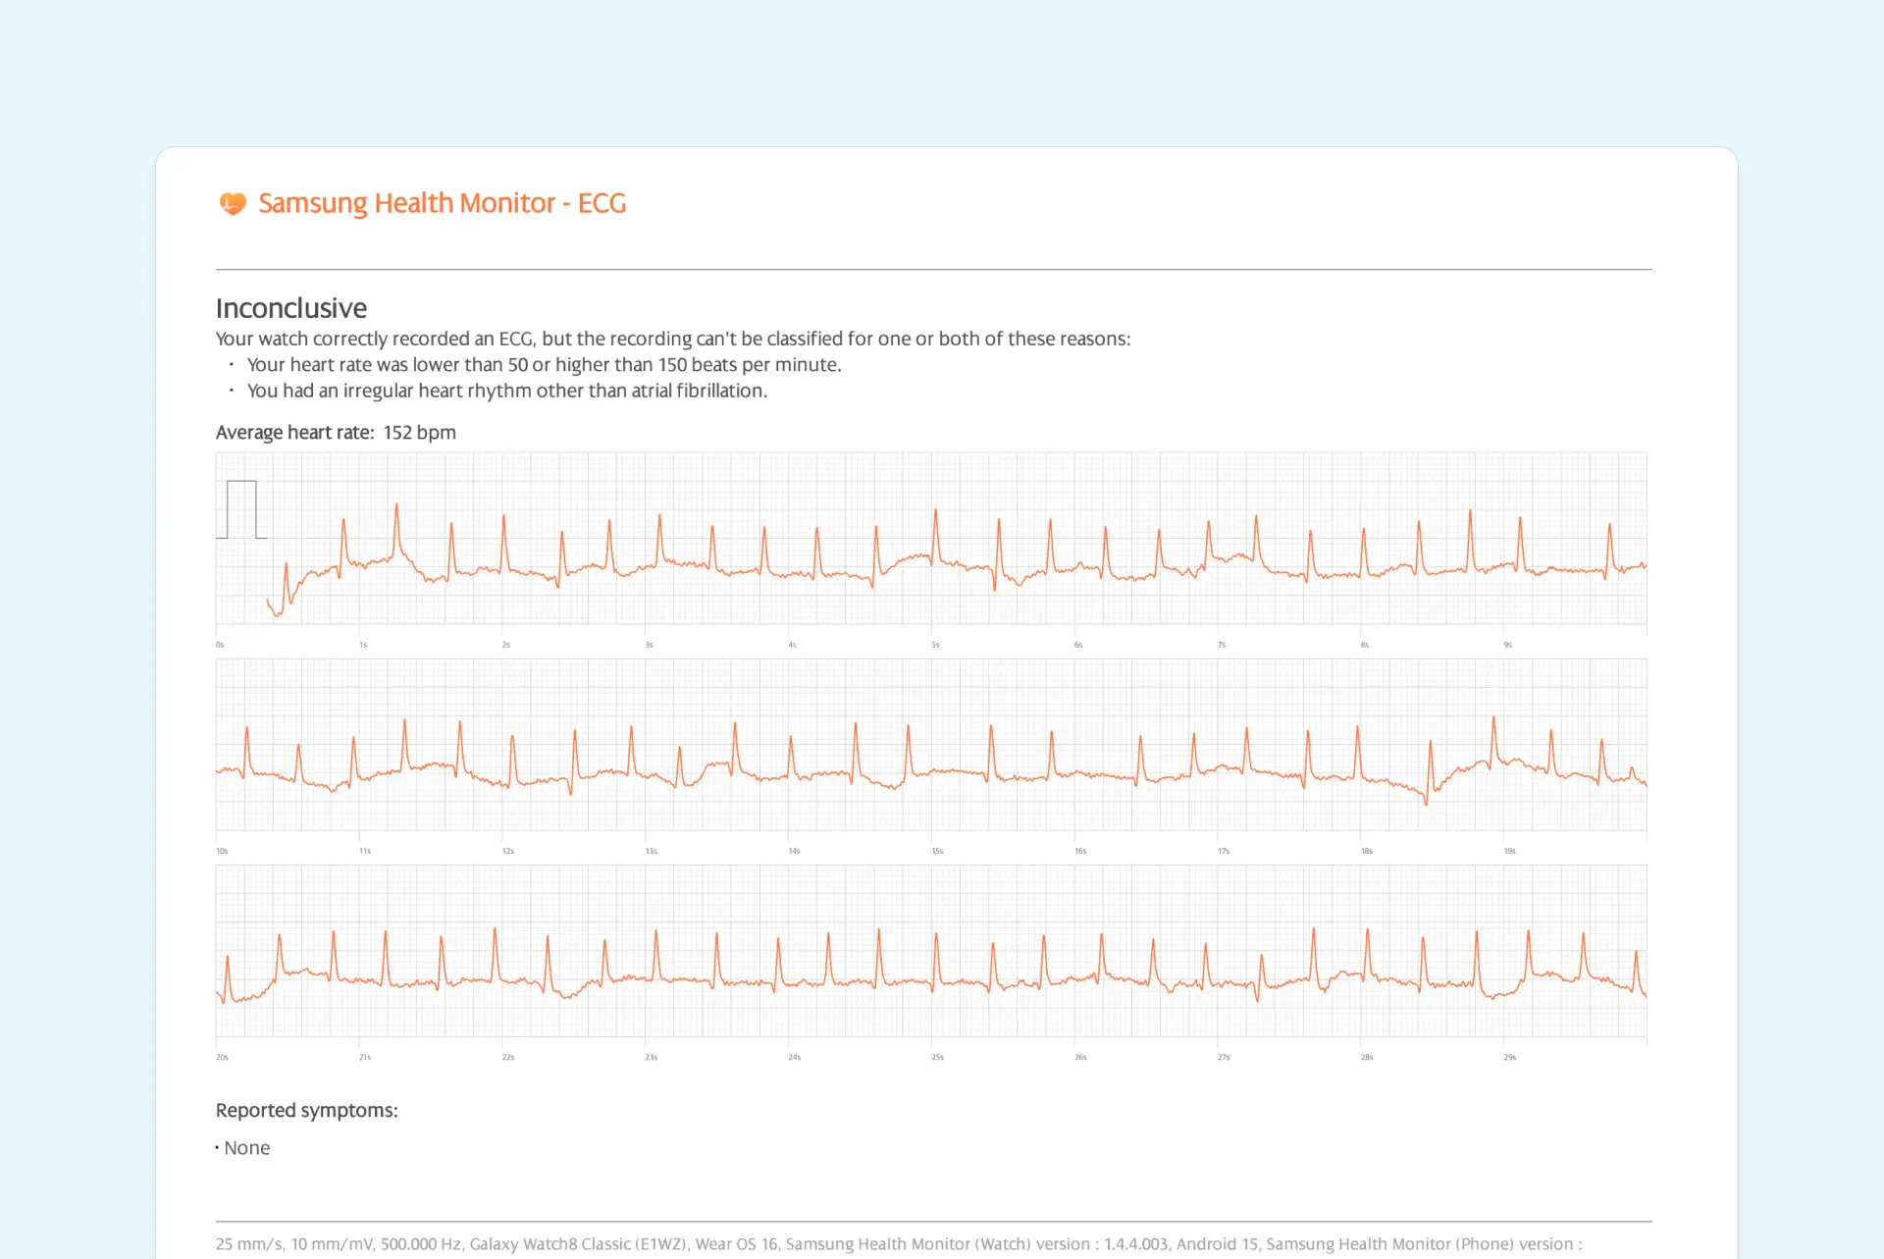Image resolution: width=1884 pixels, height=1259 pixels.
Task: Click the 29s time marker
Action: (1510, 1057)
